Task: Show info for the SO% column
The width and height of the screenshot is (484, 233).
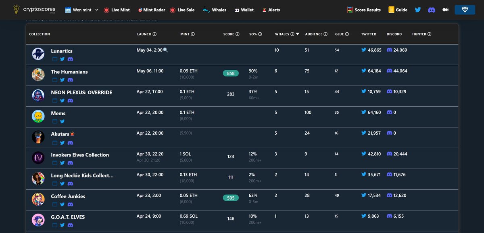Action: 260,34
